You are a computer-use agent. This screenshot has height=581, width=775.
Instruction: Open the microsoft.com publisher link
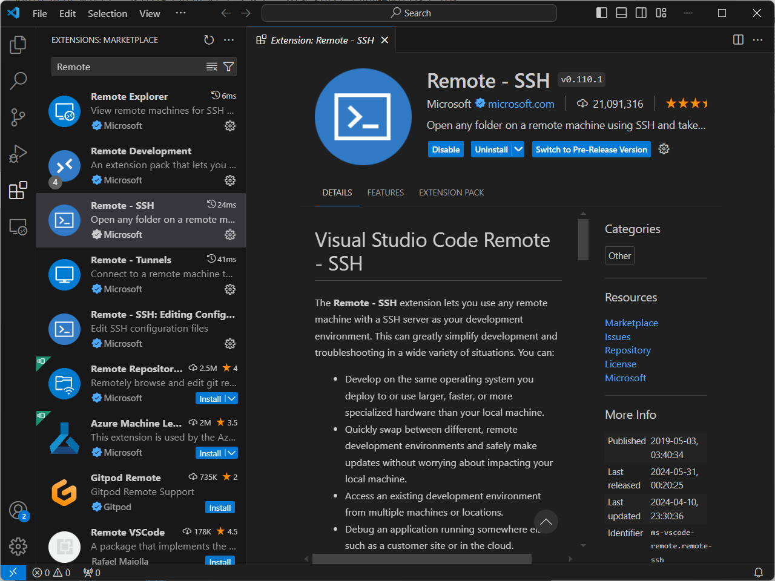click(521, 104)
